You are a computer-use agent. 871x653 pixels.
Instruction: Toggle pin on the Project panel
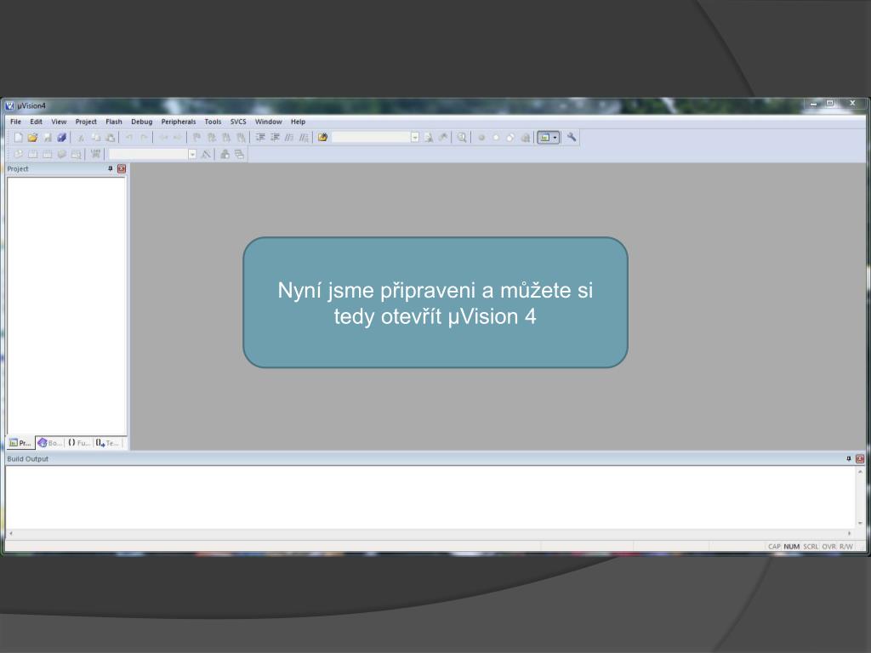pyautogui.click(x=111, y=169)
